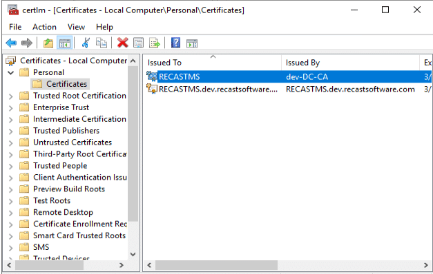The width and height of the screenshot is (433, 274).
Task: Expand the Enterprise Trust node
Action: pos(11,107)
